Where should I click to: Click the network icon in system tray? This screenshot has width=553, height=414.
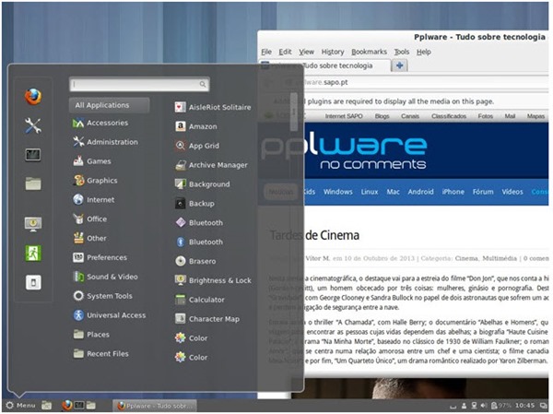point(474,406)
